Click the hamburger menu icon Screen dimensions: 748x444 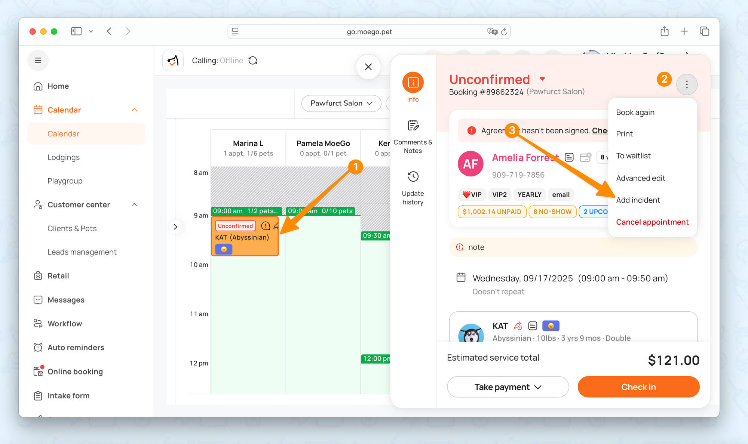pos(38,61)
